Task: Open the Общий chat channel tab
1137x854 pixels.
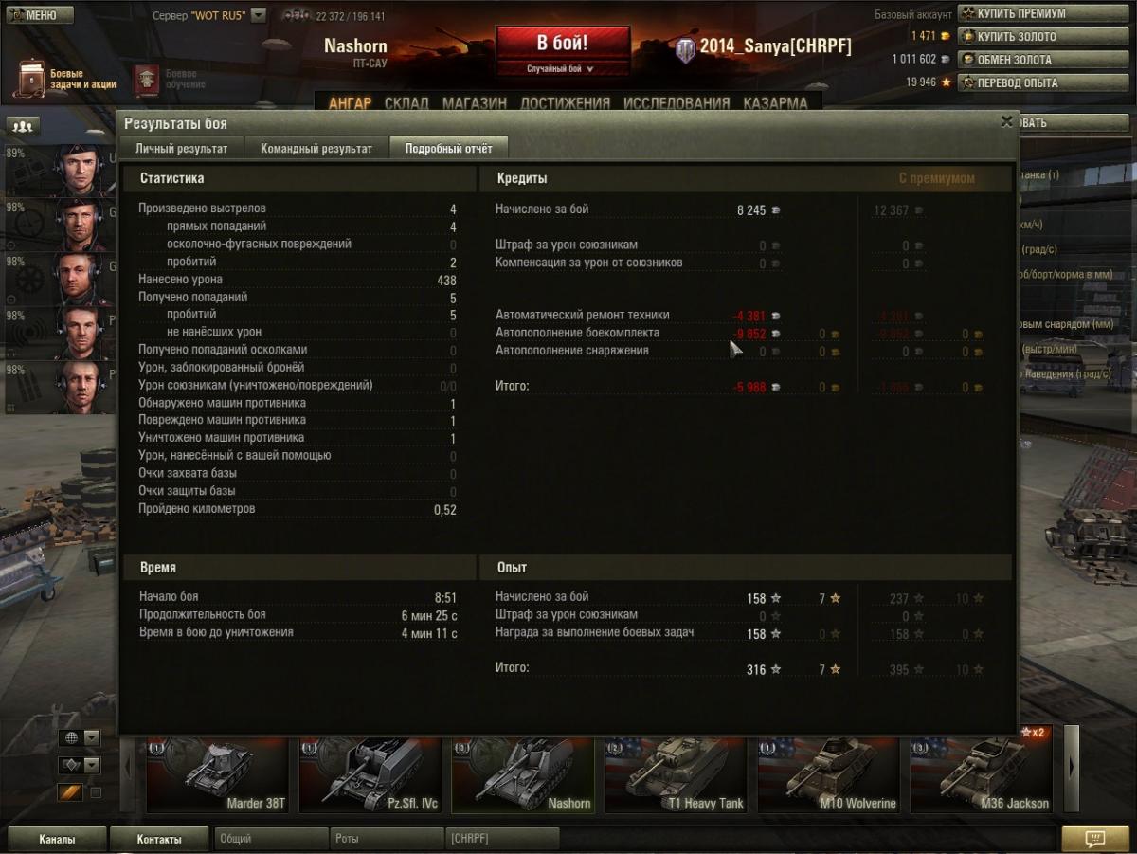Action: click(270, 839)
